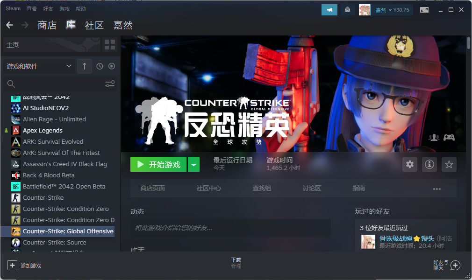Viewport: 472px width, 280px height.
Task: Open the 讨论区 link
Action: pyautogui.click(x=312, y=188)
